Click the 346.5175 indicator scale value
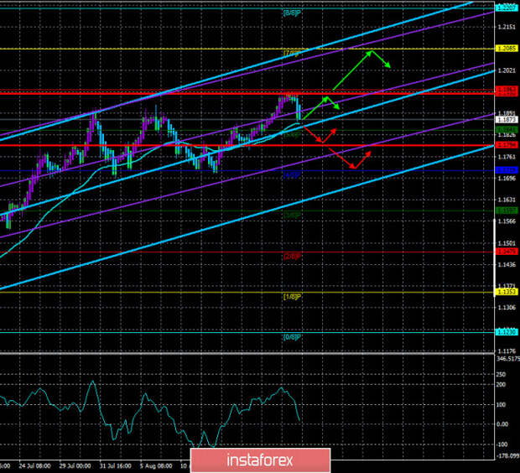 (x=508, y=359)
